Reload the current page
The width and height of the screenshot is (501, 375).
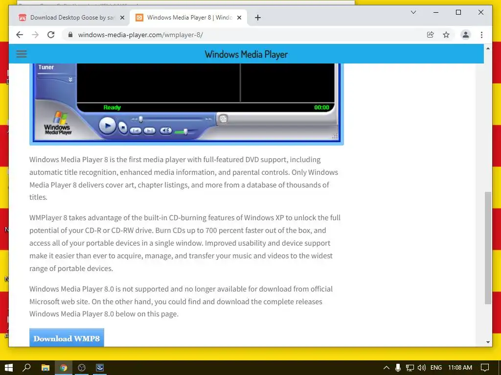point(51,35)
